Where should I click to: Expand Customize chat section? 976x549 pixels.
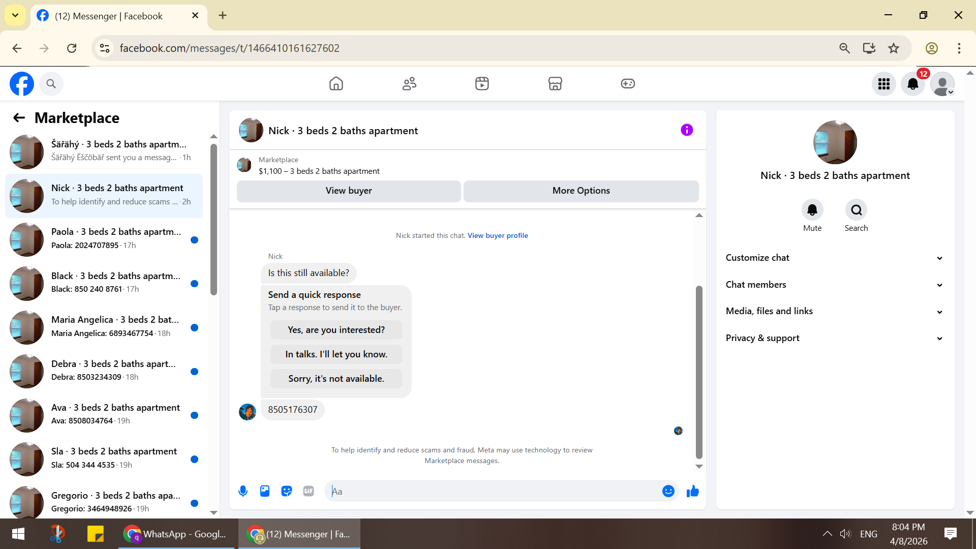tap(835, 258)
